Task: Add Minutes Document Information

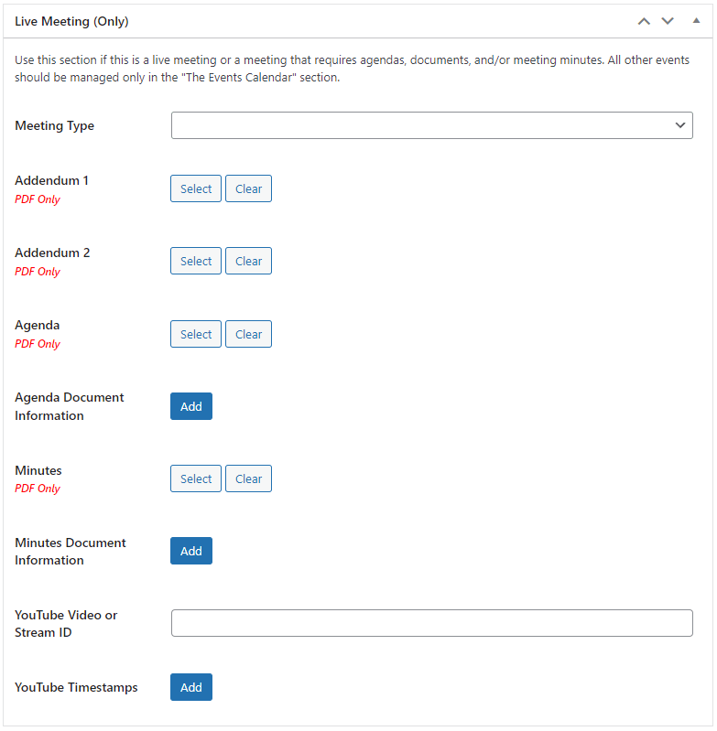Action: 191,551
